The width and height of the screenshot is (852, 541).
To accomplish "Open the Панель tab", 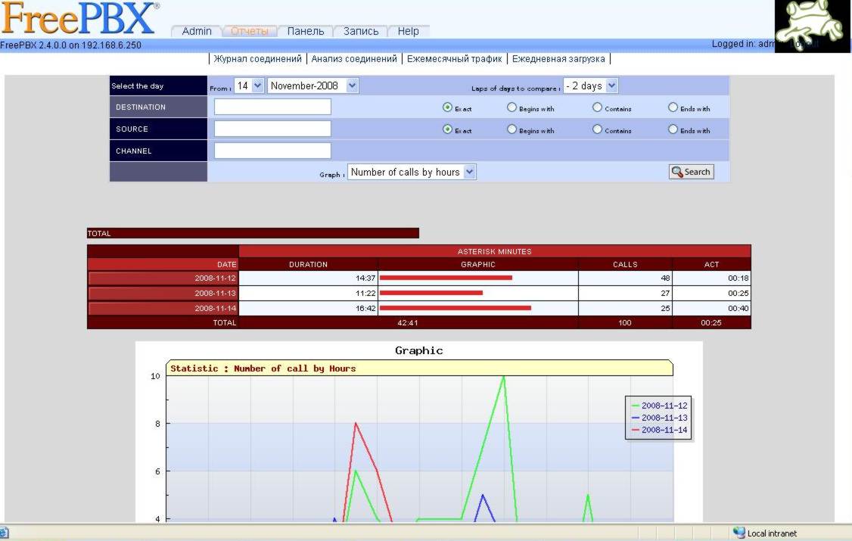I will [x=306, y=31].
